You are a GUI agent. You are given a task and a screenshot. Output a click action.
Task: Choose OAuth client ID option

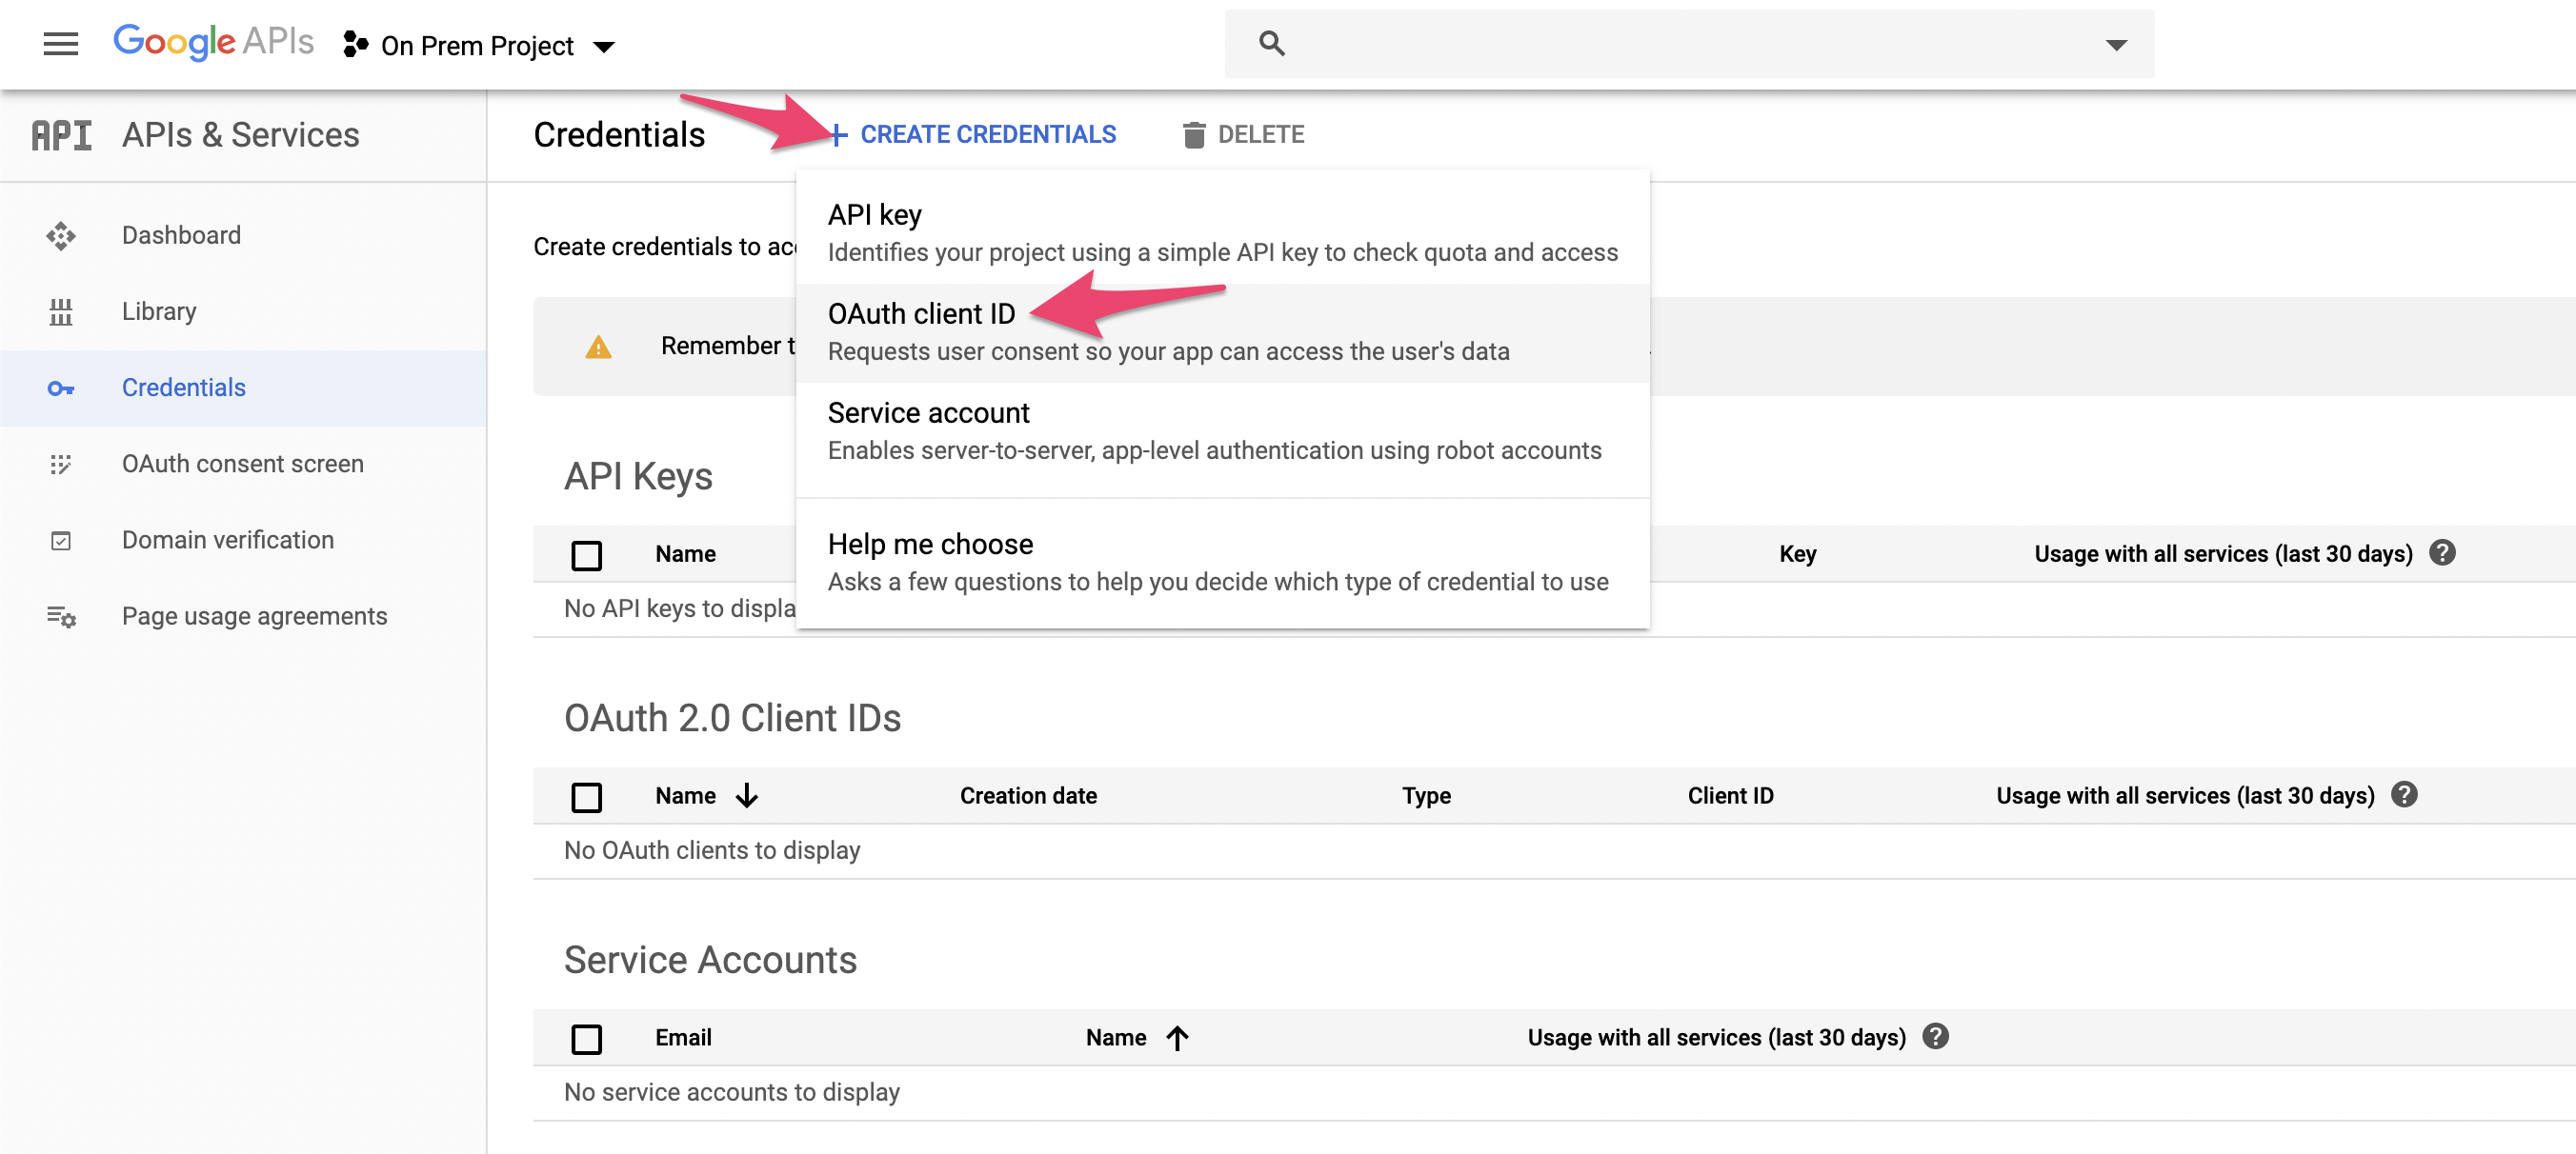[1222, 332]
